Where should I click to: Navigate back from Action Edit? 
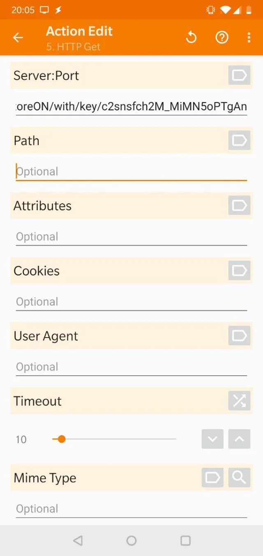point(18,37)
